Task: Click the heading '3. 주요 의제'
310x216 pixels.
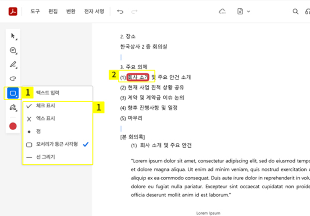Action: [x=134, y=67]
